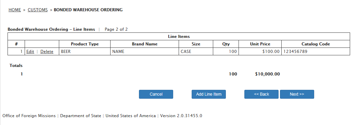Select the Product Type column header
The width and height of the screenshot is (359, 125).
click(x=85, y=44)
